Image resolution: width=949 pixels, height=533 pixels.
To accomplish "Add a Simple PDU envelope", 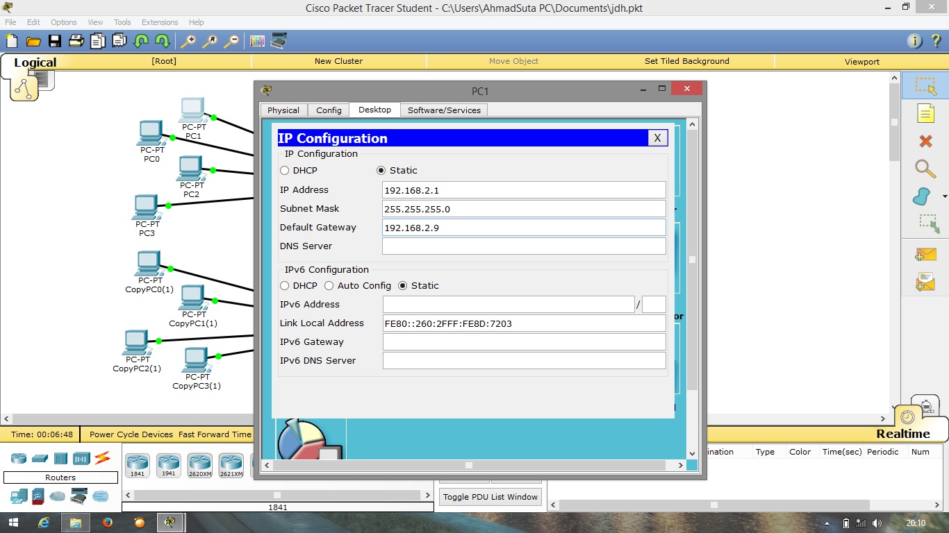I will 925,255.
